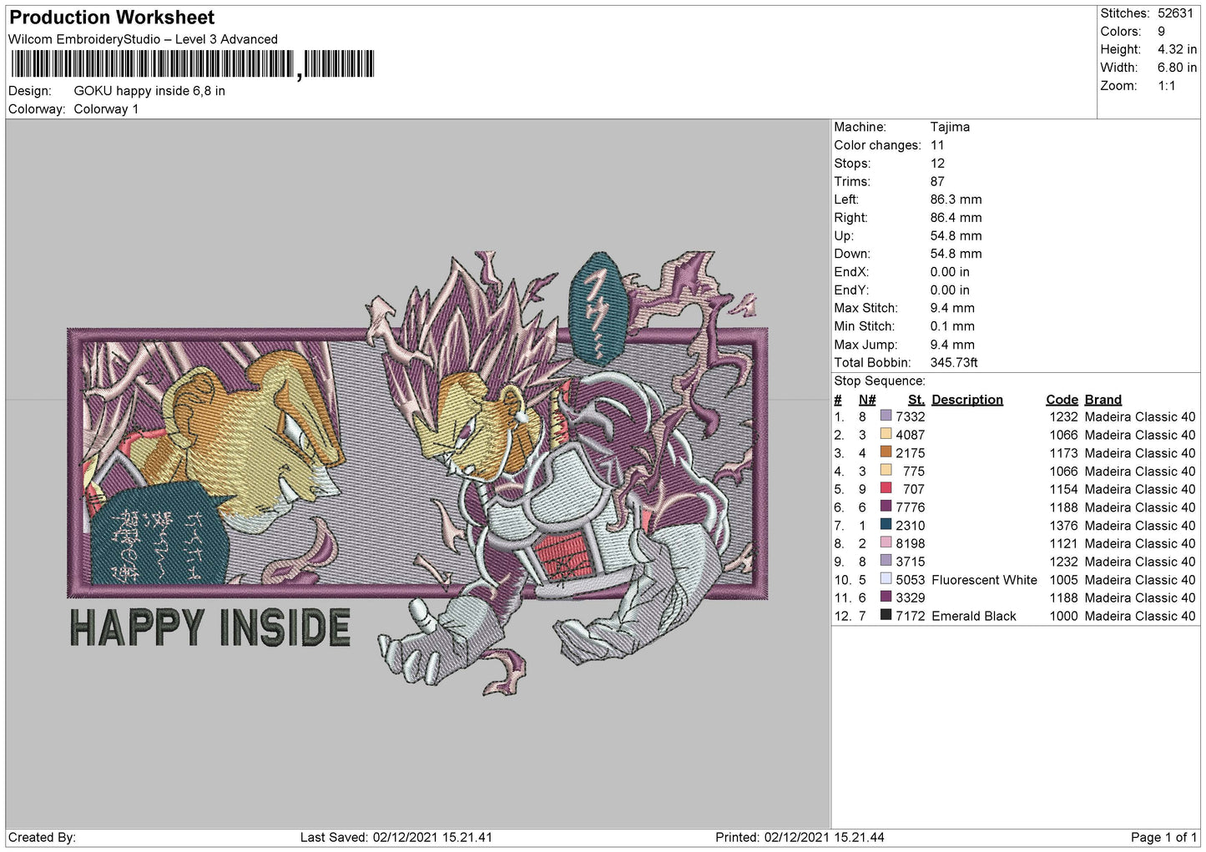Viewport: 1206px width, 852px height.
Task: Choose the Emerald Black swatch in stop 12
Action: 886,616
